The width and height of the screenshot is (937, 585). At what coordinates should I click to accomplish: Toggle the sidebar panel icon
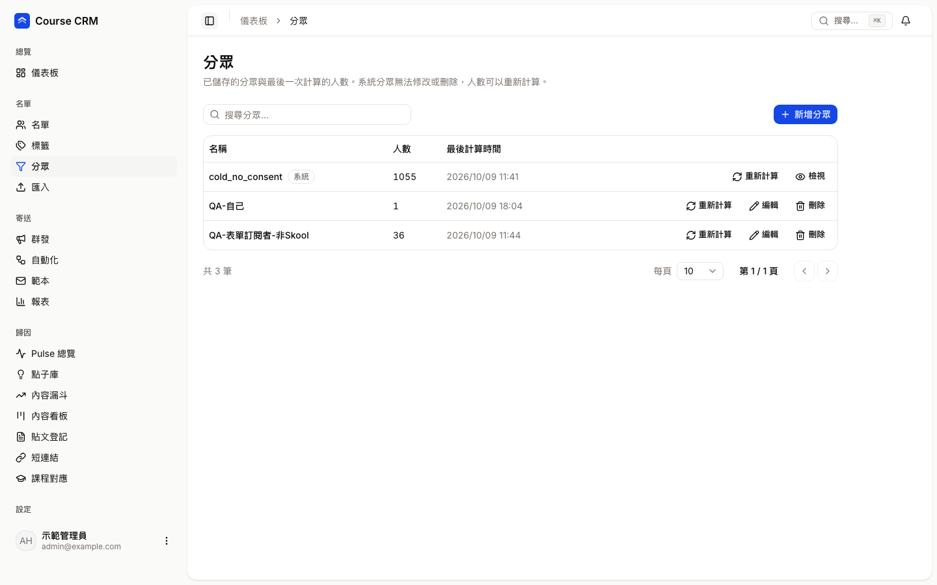[x=210, y=21]
